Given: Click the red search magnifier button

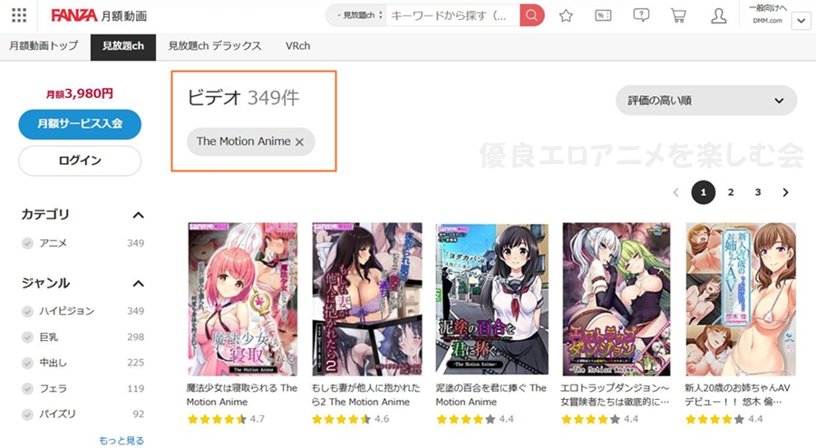Looking at the screenshot, I should [531, 15].
